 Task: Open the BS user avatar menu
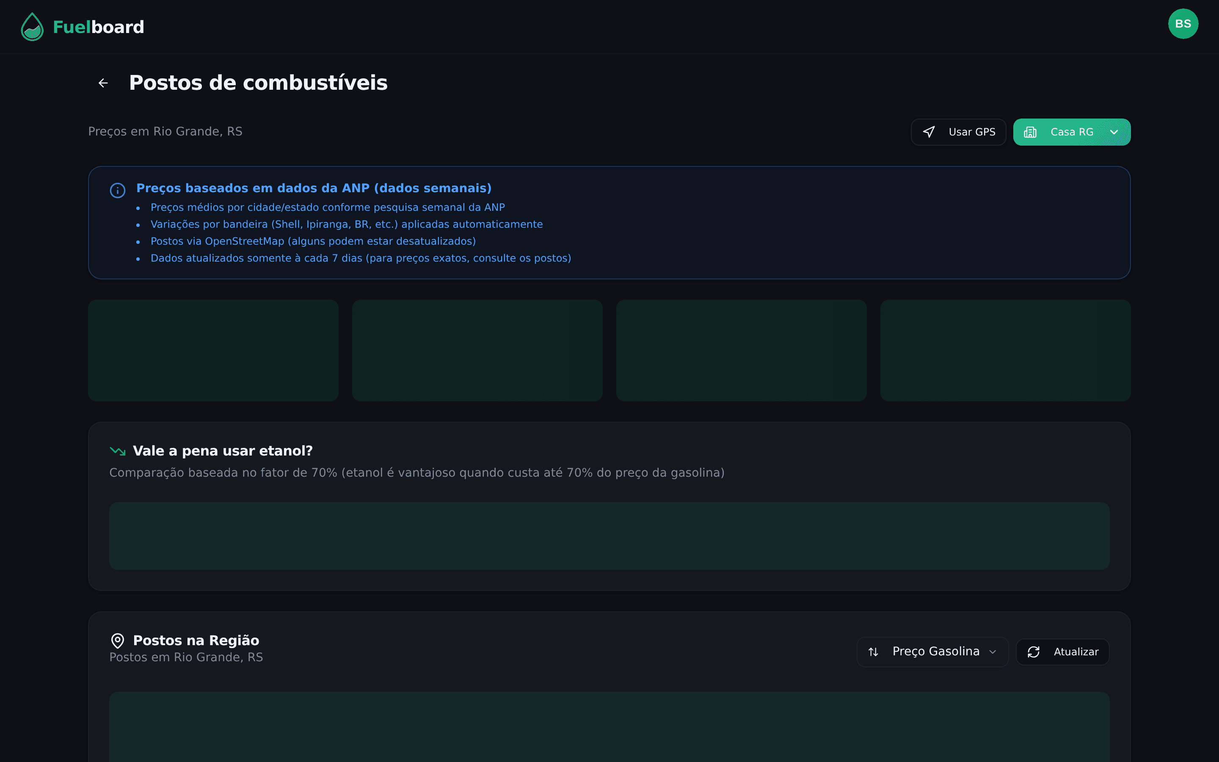coord(1183,24)
